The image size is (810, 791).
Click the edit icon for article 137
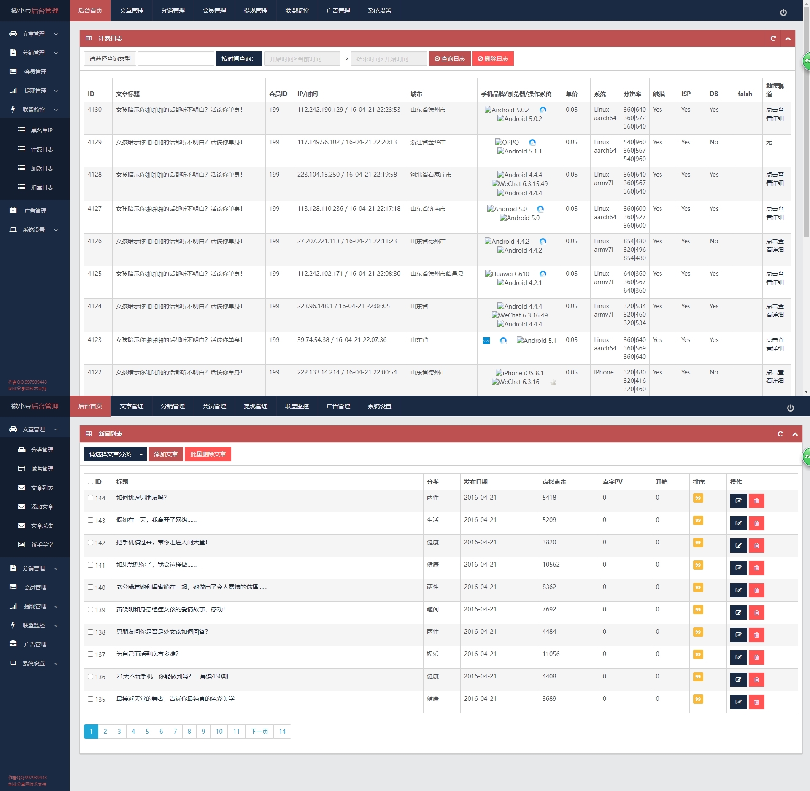pos(738,657)
